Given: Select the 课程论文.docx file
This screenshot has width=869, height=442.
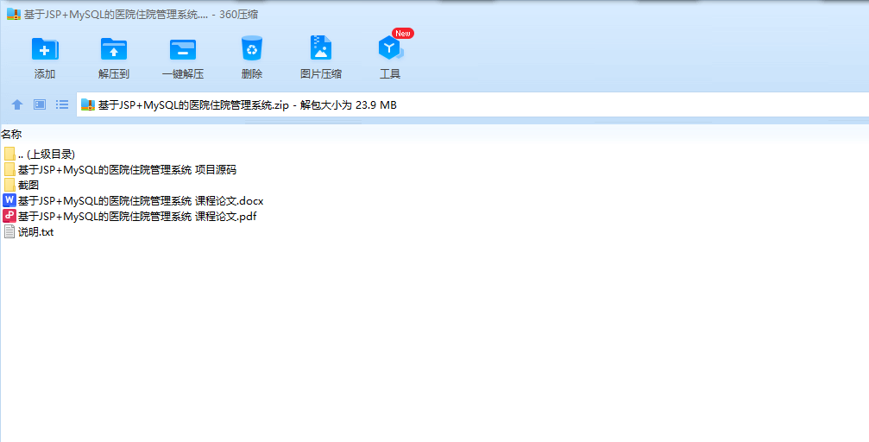Looking at the screenshot, I should point(133,201).
